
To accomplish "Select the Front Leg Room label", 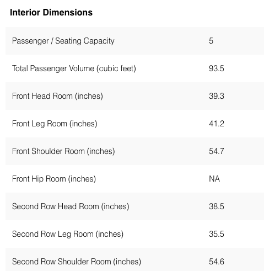I will [x=55, y=124].
